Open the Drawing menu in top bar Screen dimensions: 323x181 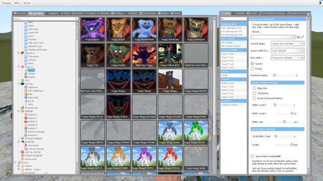click(x=7, y=3)
